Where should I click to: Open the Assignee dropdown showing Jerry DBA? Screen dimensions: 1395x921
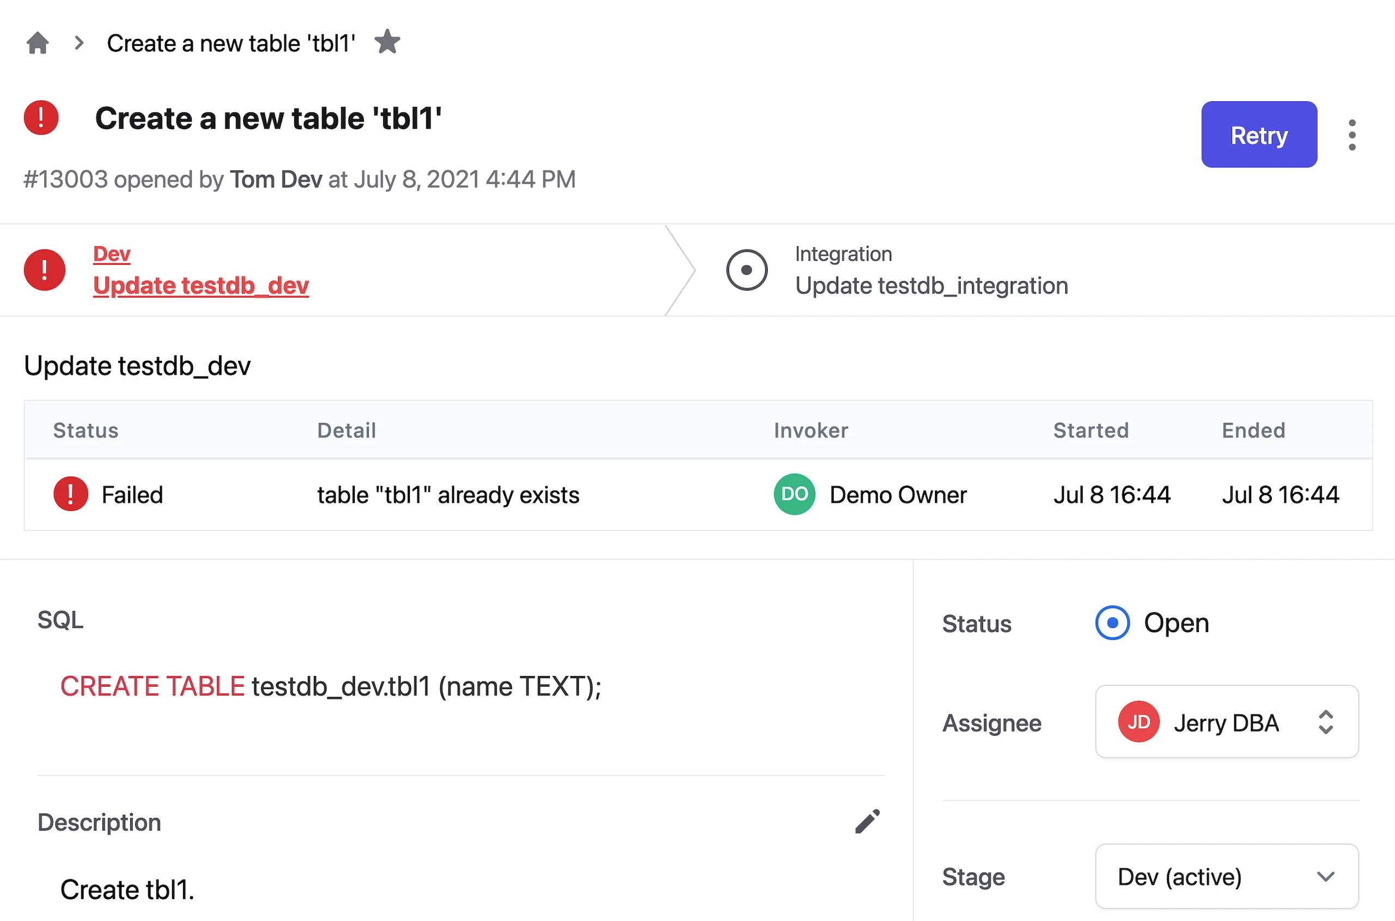click(x=1227, y=722)
